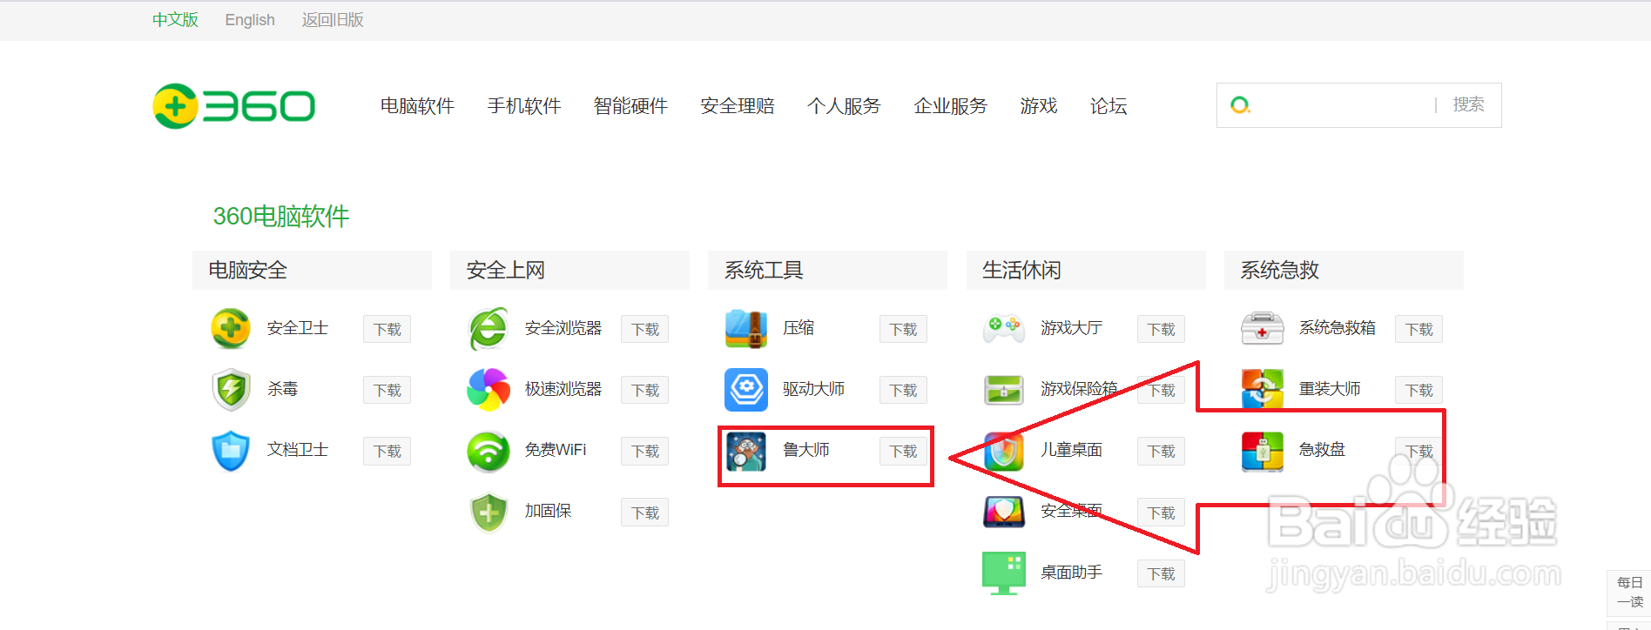This screenshot has width=1651, height=630.
Task: Click the 免费WiFi text label
Action: (556, 450)
